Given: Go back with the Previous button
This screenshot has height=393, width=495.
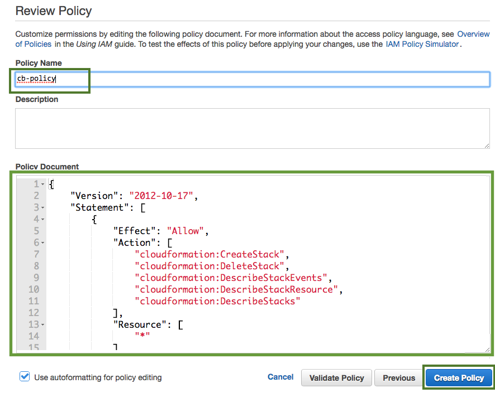Looking at the screenshot, I should pos(399,378).
